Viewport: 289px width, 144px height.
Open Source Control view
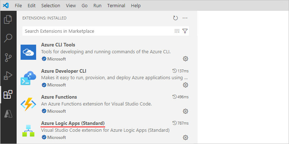click(8, 57)
